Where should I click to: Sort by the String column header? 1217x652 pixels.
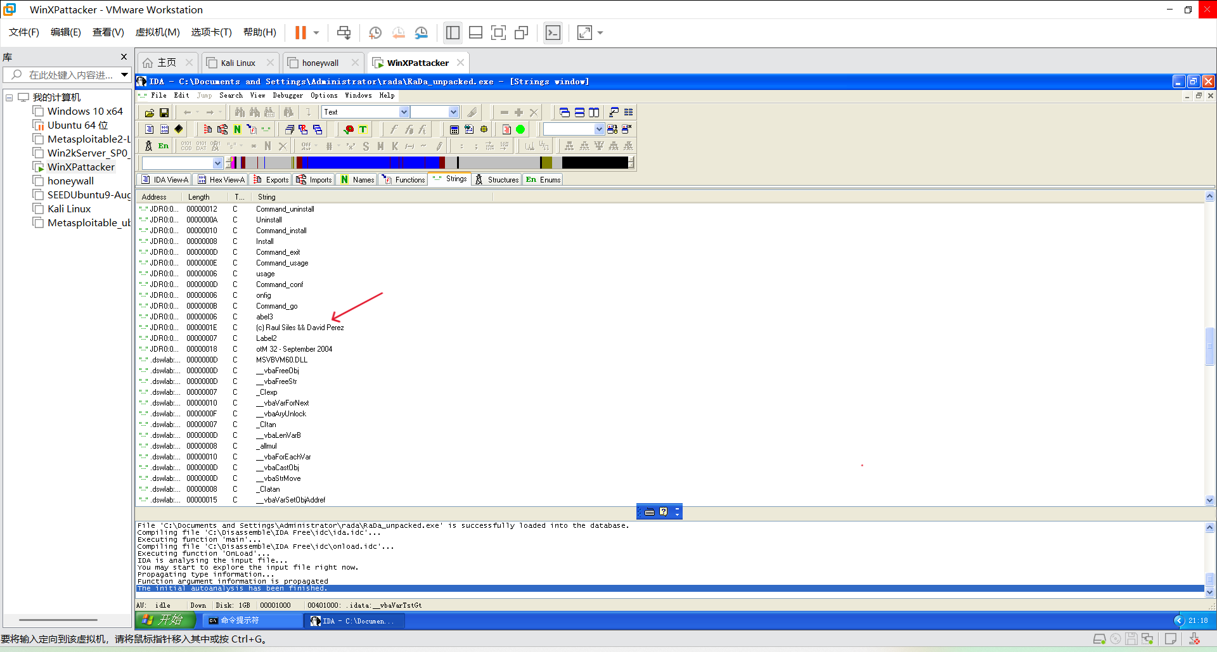coord(373,197)
